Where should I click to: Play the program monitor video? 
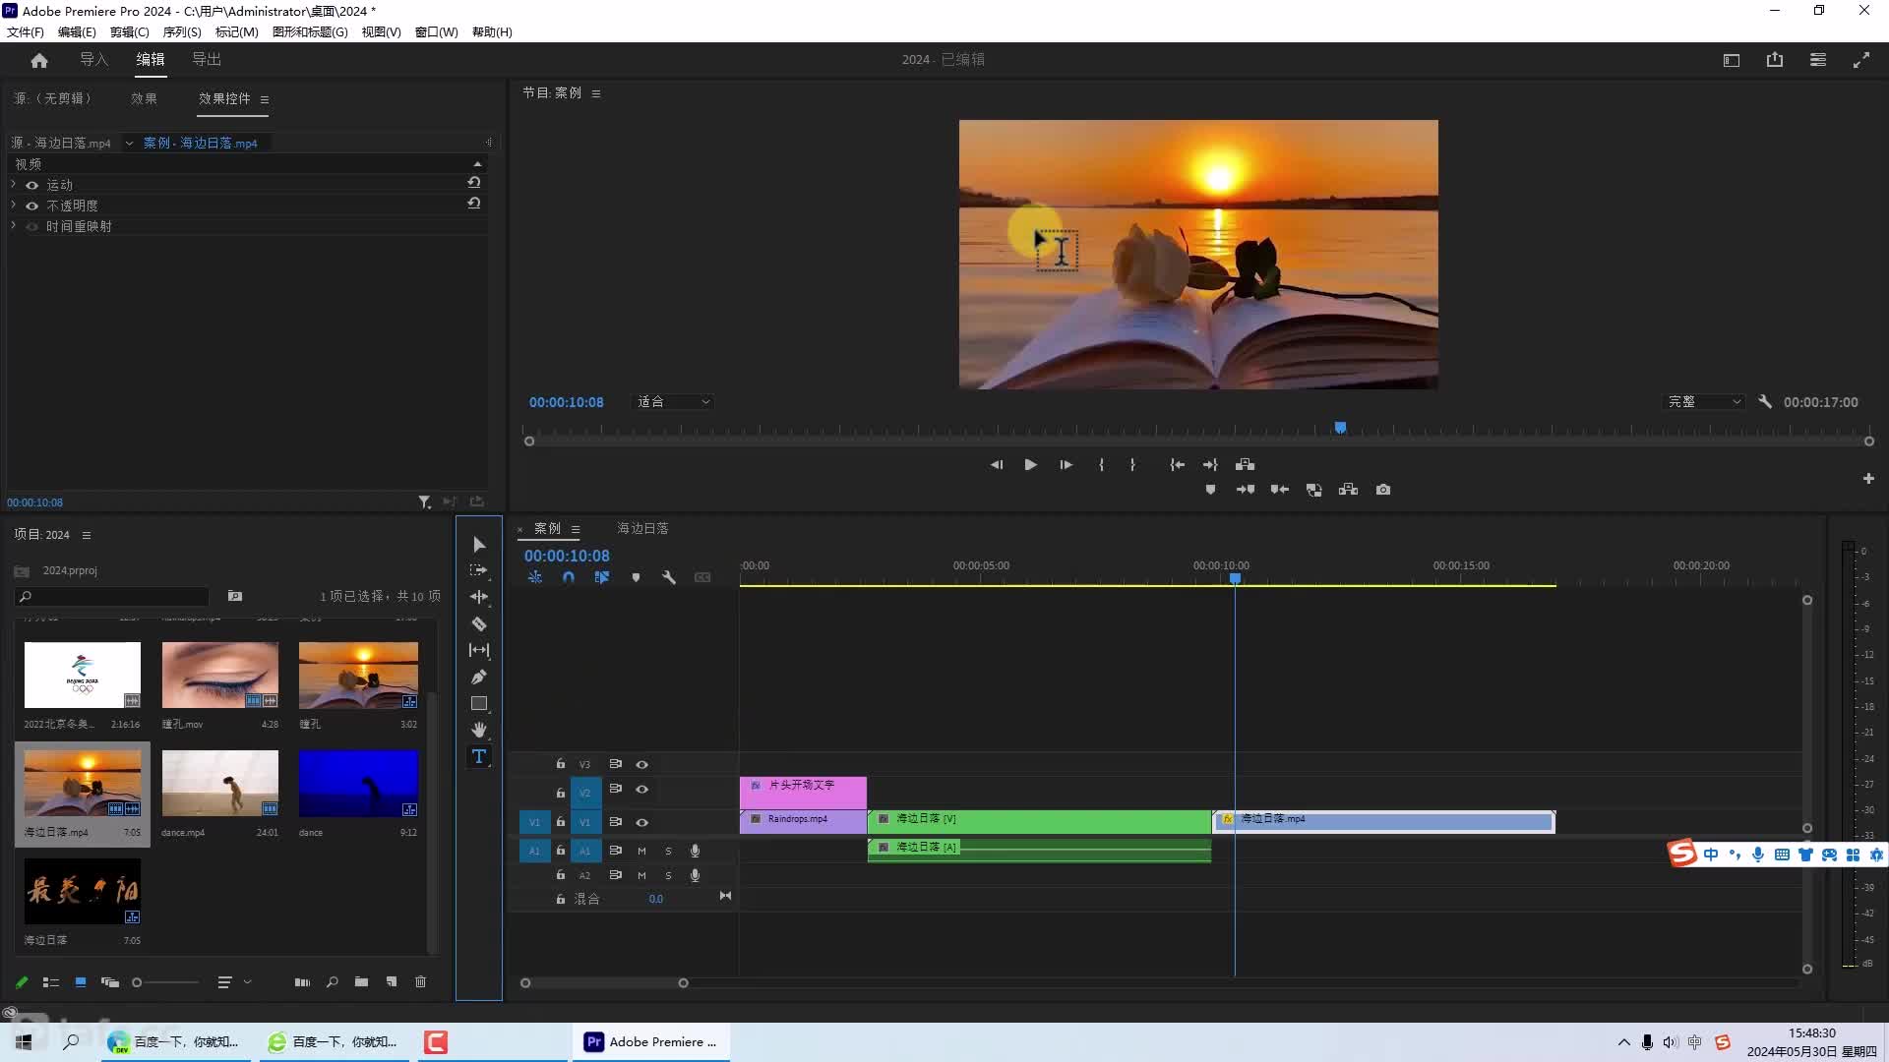[1030, 465]
